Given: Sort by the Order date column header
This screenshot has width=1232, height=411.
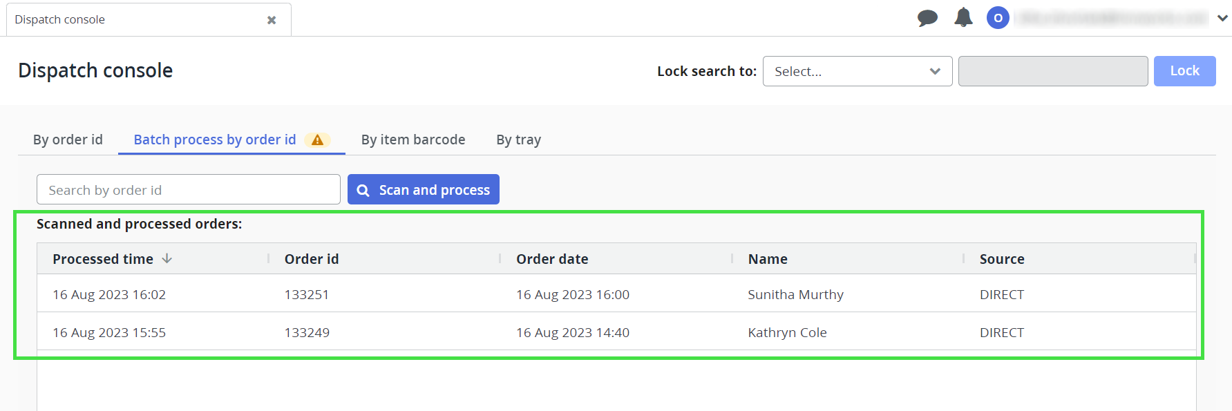Looking at the screenshot, I should pos(552,259).
